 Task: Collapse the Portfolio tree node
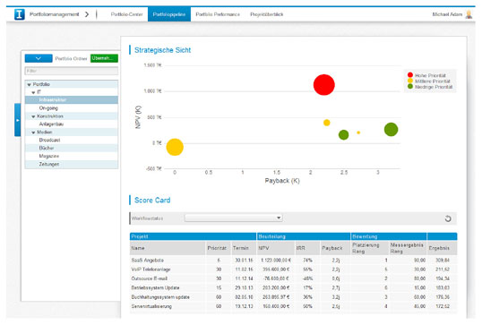tap(30, 84)
